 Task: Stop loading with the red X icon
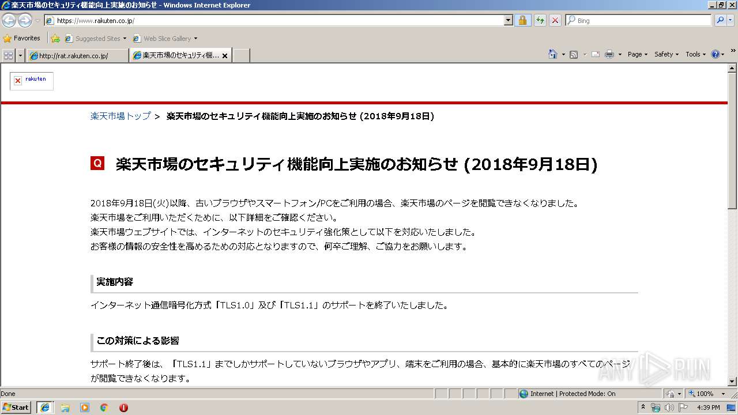pos(555,21)
